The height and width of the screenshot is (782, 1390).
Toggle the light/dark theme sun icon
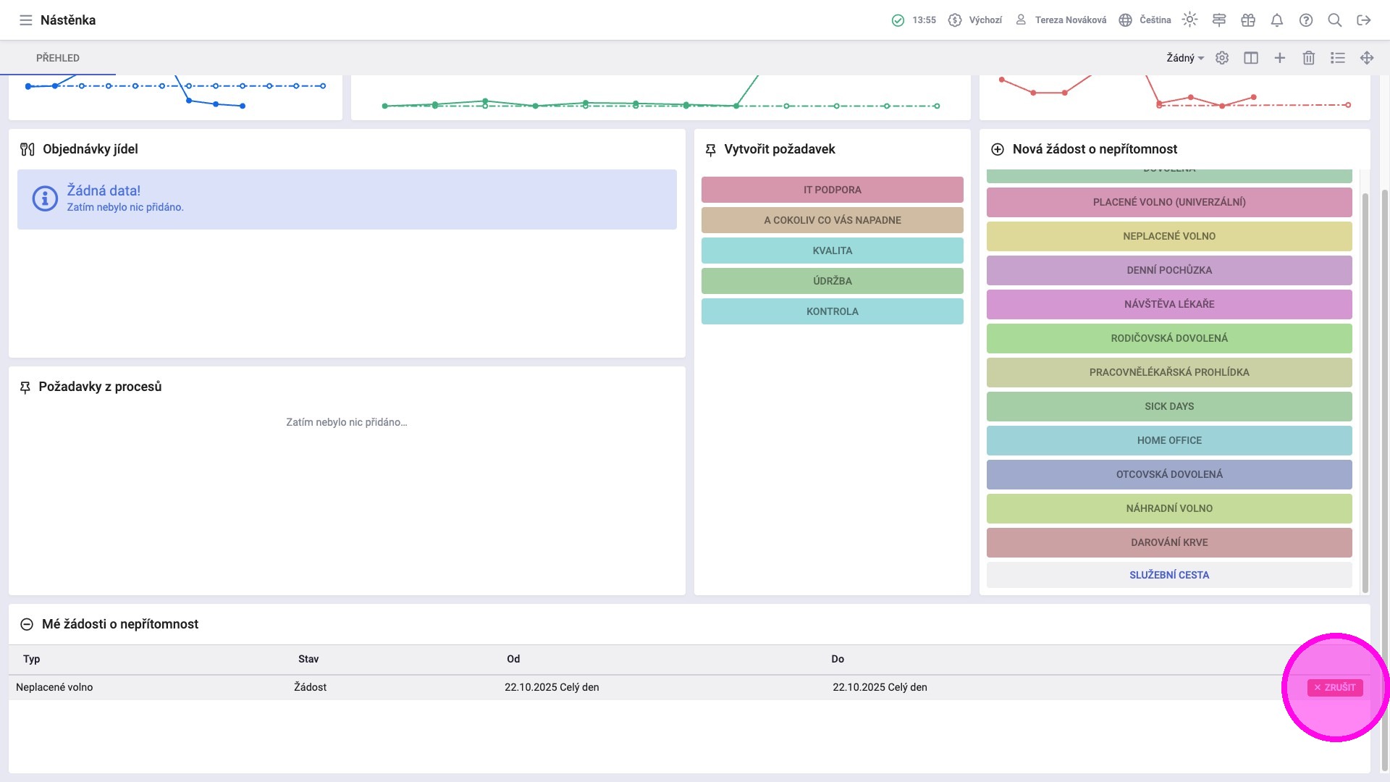coord(1189,20)
